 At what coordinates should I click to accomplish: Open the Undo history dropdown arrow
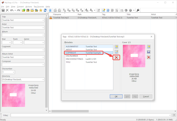15,10
